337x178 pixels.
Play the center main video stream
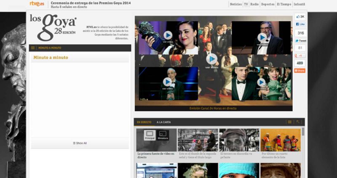(212, 59)
